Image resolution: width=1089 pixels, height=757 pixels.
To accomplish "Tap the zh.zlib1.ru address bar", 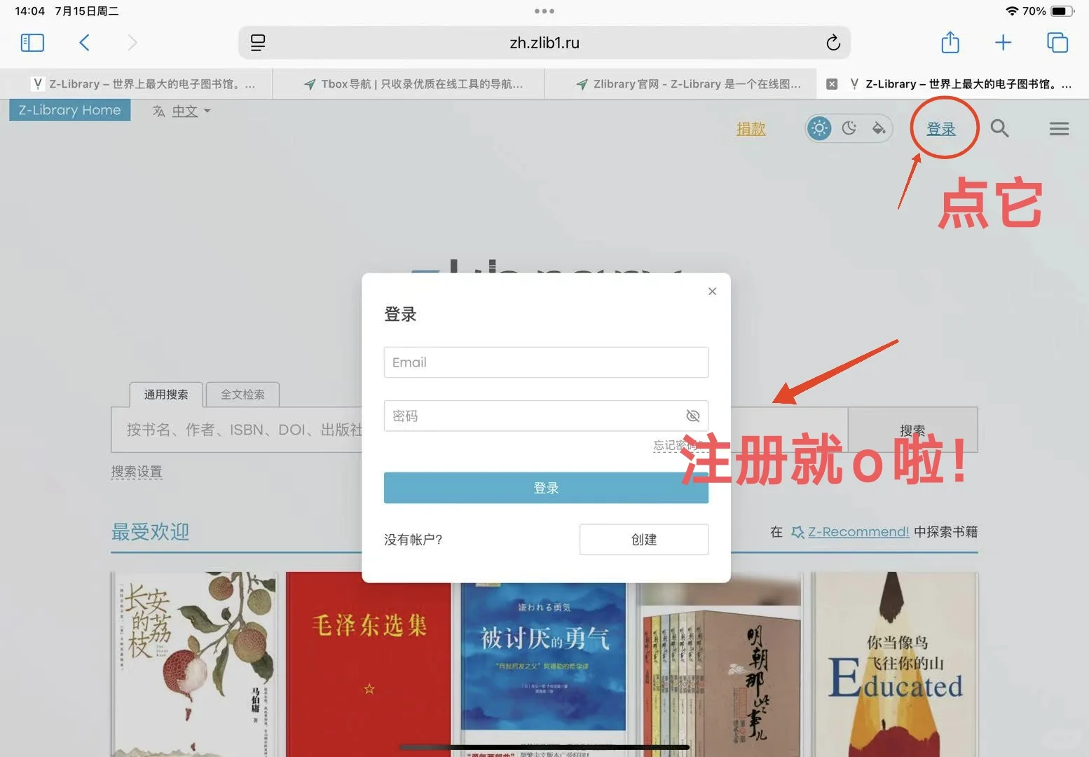I will [x=544, y=43].
